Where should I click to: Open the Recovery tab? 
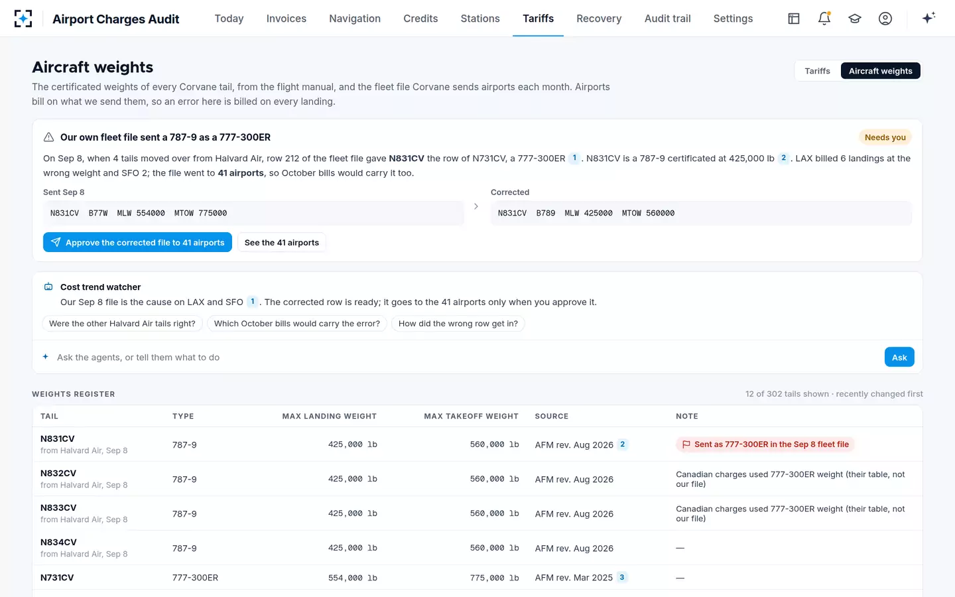pyautogui.click(x=599, y=19)
